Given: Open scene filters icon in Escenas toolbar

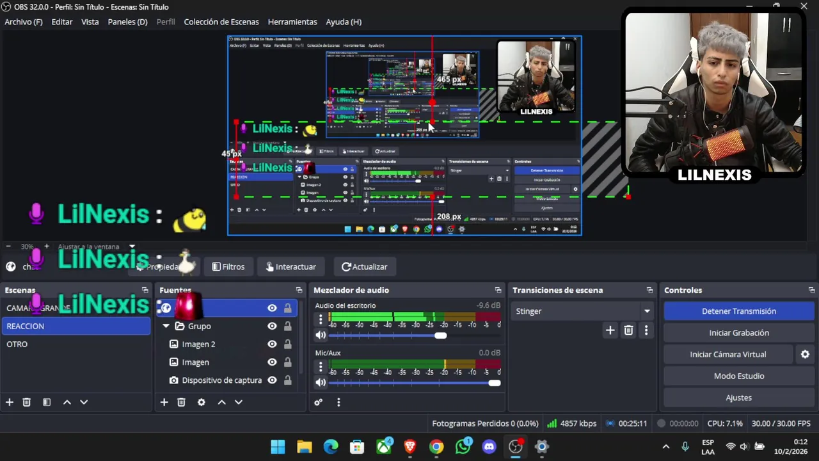Looking at the screenshot, I should pos(47,402).
